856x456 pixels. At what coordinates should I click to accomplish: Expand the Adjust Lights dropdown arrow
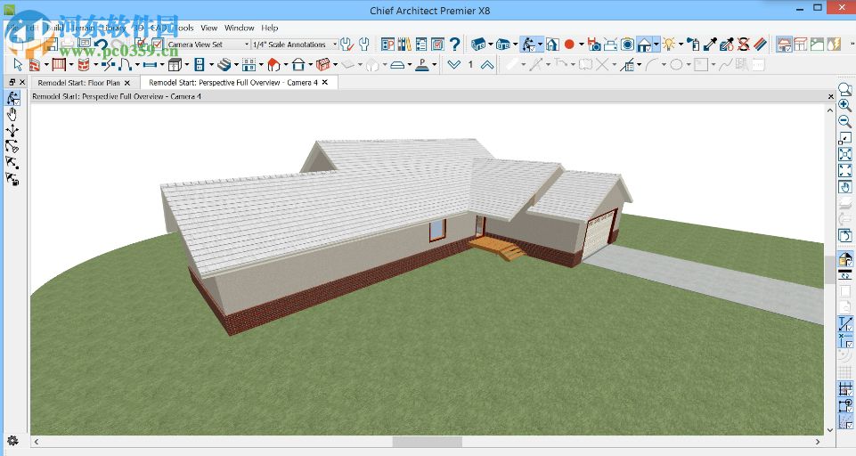coord(681,45)
